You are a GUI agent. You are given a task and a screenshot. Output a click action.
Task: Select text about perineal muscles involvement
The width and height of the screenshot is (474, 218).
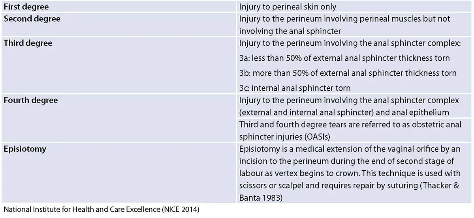pyautogui.click(x=344, y=19)
